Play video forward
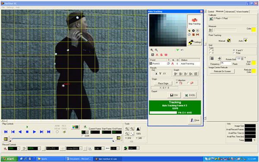This screenshot has width=259, height=162. 35,132
